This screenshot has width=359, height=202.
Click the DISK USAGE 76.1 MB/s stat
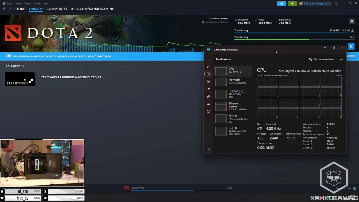283,21
